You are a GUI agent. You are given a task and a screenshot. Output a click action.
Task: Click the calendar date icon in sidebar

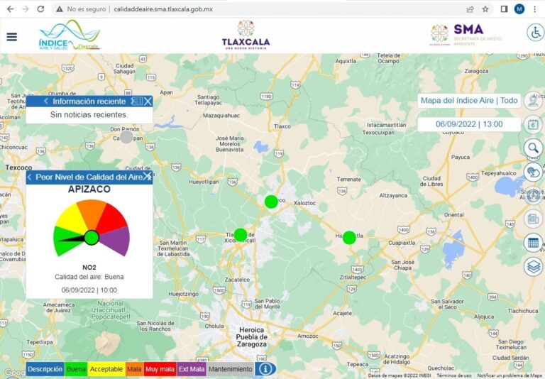[x=533, y=124]
